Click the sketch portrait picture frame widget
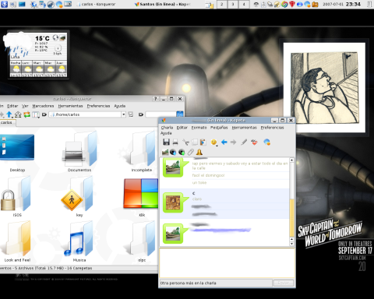 tap(324, 87)
